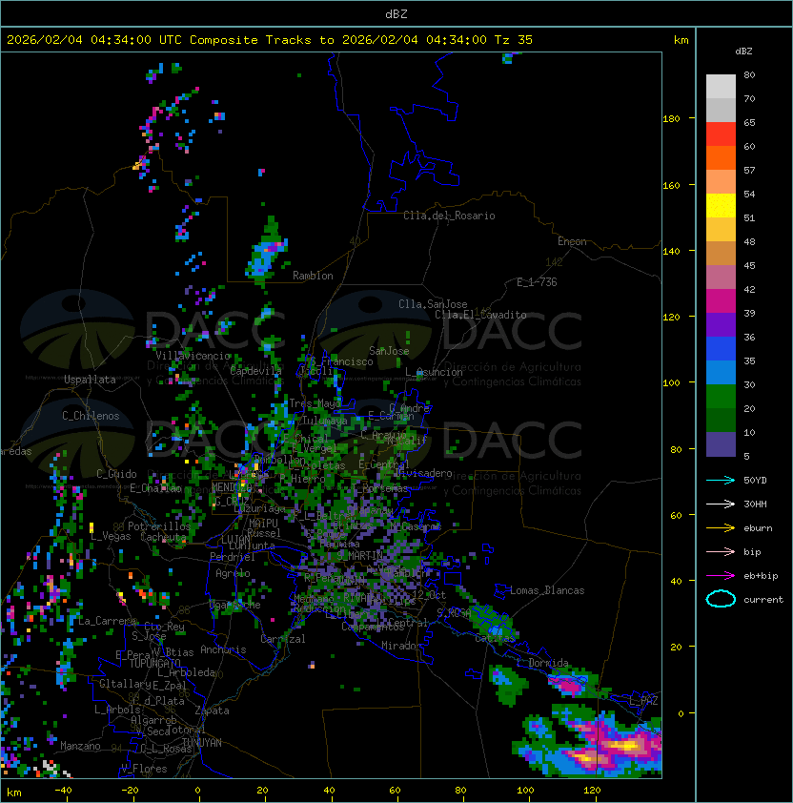The height and width of the screenshot is (803, 793).
Task: Click the white 30HM arrow in legend
Action: (721, 504)
